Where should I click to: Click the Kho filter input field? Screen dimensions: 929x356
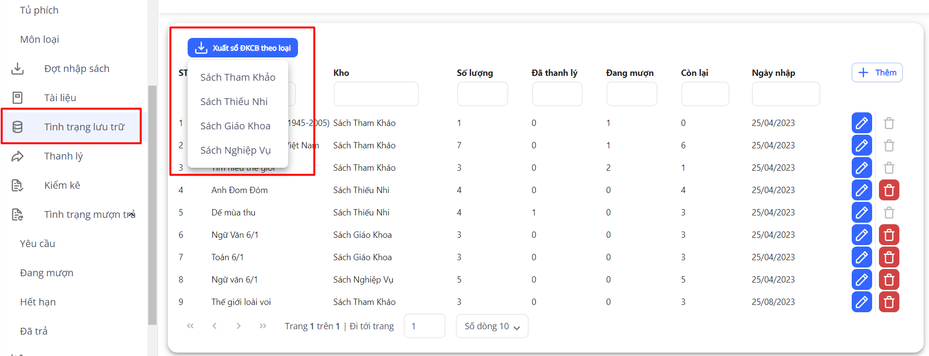(x=376, y=94)
